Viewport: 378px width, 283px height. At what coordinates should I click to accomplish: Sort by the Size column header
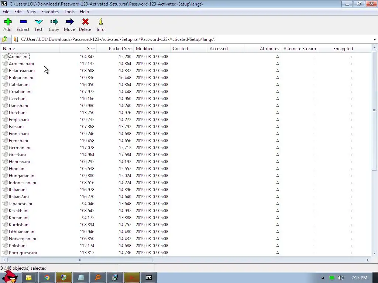[x=78, y=49]
